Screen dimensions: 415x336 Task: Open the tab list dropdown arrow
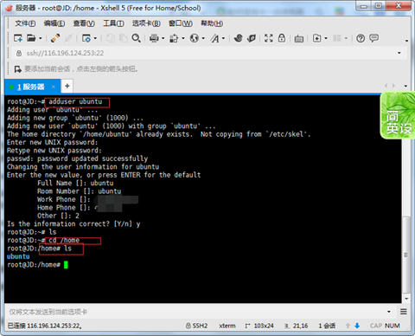pos(405,86)
